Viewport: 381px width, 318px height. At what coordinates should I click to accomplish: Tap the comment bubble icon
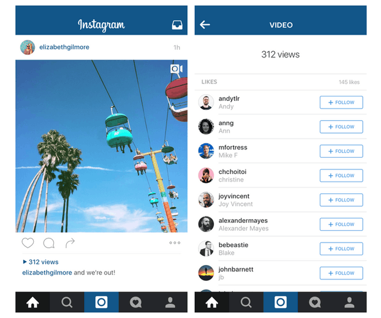49,243
